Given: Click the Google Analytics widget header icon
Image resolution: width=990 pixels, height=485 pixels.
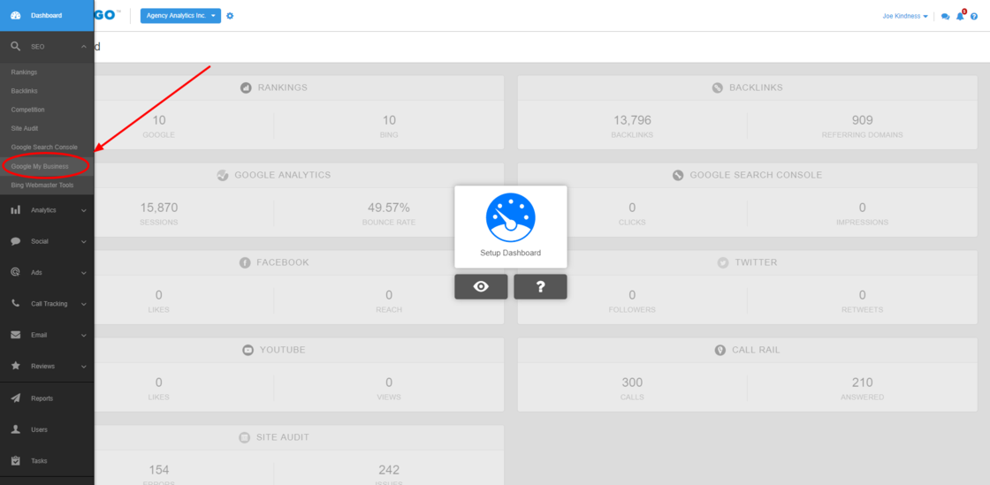Looking at the screenshot, I should point(223,175).
